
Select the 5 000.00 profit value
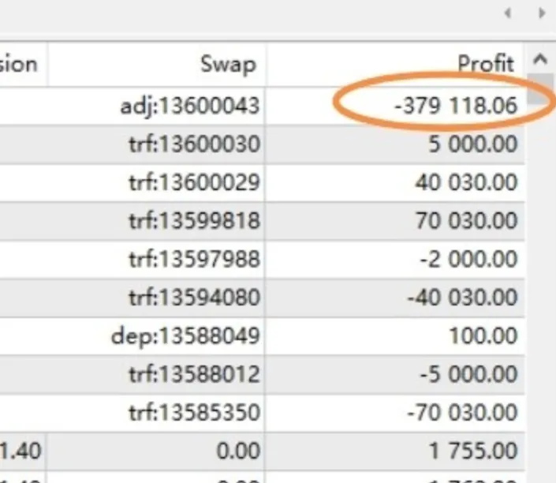point(473,144)
